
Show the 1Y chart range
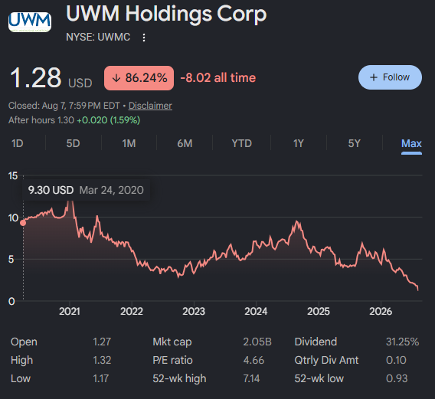(x=299, y=143)
